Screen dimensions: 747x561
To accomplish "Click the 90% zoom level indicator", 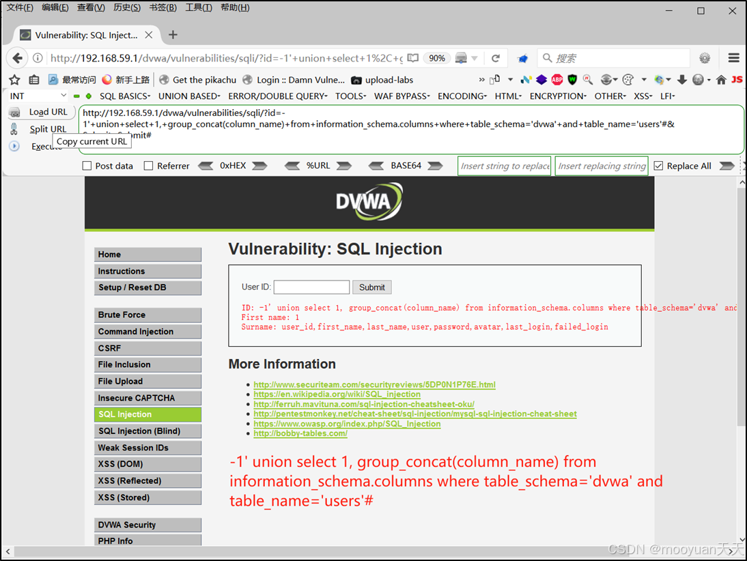I will [437, 58].
